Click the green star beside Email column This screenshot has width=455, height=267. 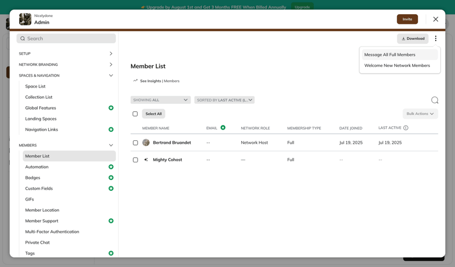pos(223,128)
